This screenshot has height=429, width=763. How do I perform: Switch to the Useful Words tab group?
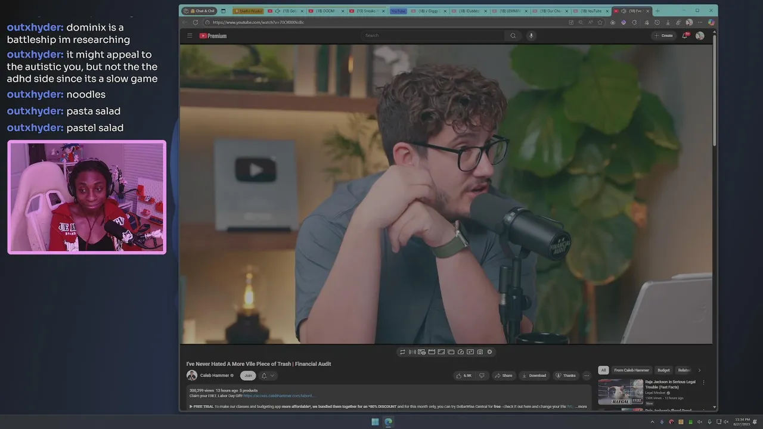point(248,11)
